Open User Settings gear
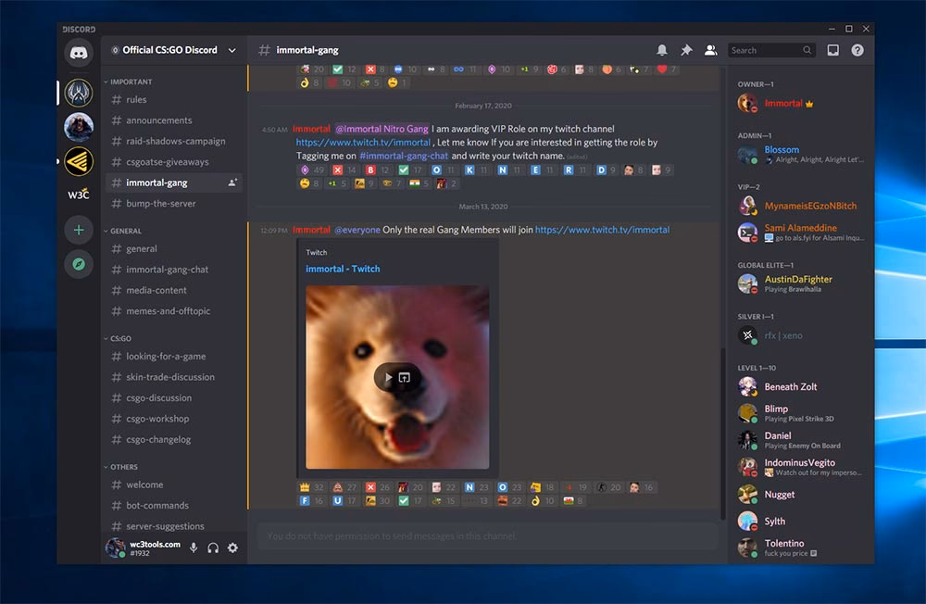 point(232,547)
